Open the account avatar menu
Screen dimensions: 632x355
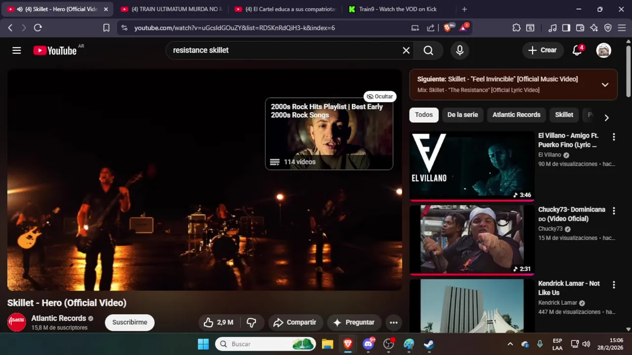tap(603, 50)
